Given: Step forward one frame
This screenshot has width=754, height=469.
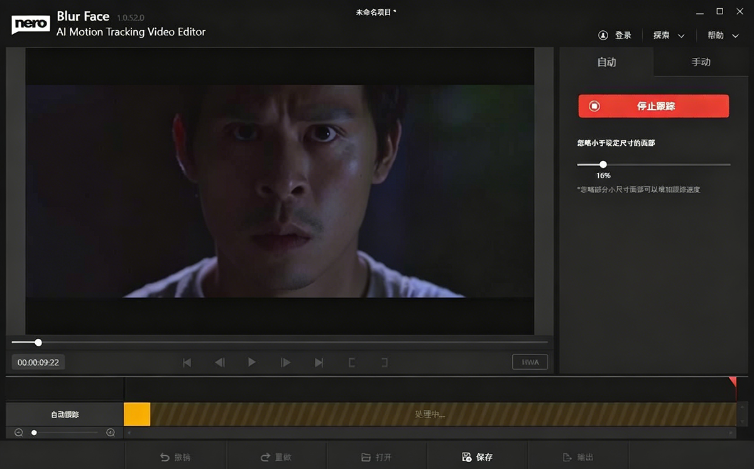Looking at the screenshot, I should (x=285, y=362).
